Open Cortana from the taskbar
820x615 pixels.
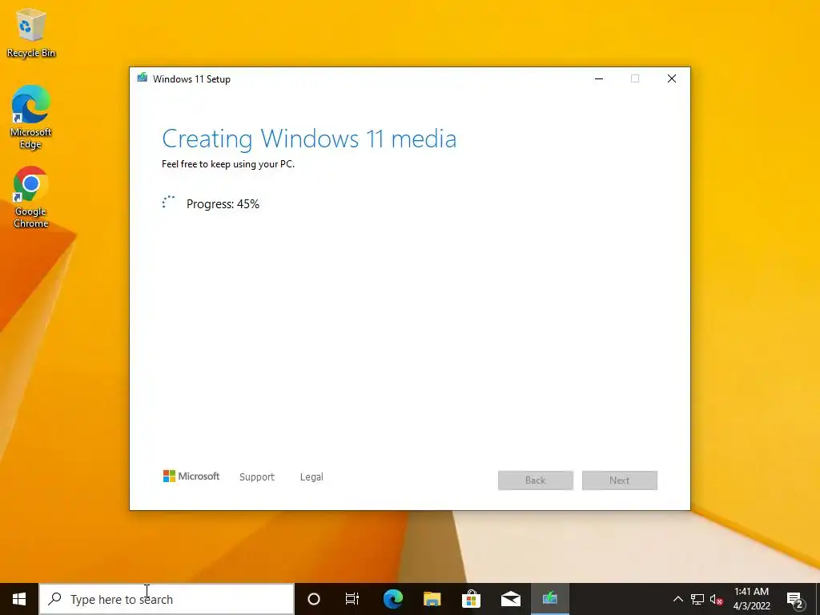tap(314, 599)
